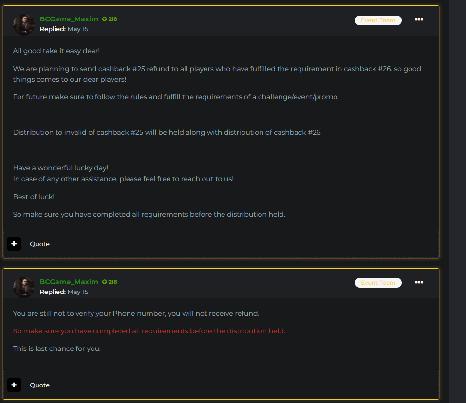Open the three-dot options menu on the second post
466x403 pixels.
pos(419,282)
